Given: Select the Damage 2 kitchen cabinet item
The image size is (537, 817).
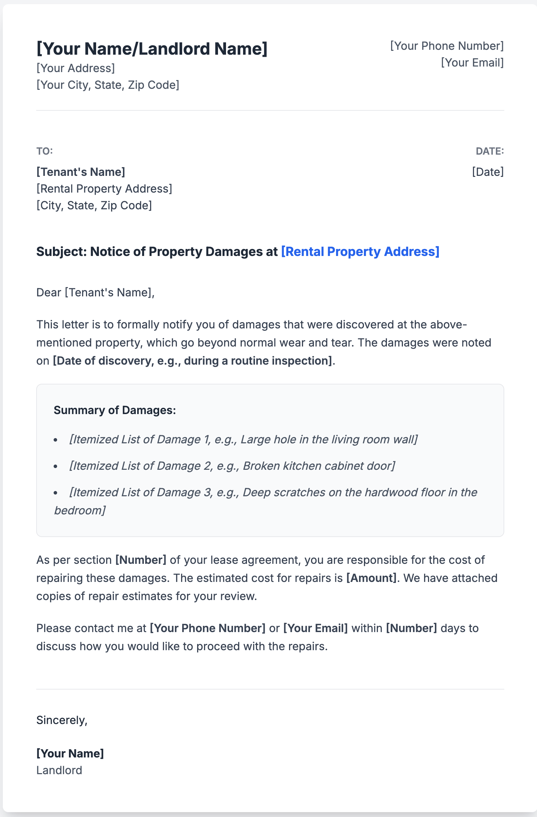Looking at the screenshot, I should tap(232, 466).
